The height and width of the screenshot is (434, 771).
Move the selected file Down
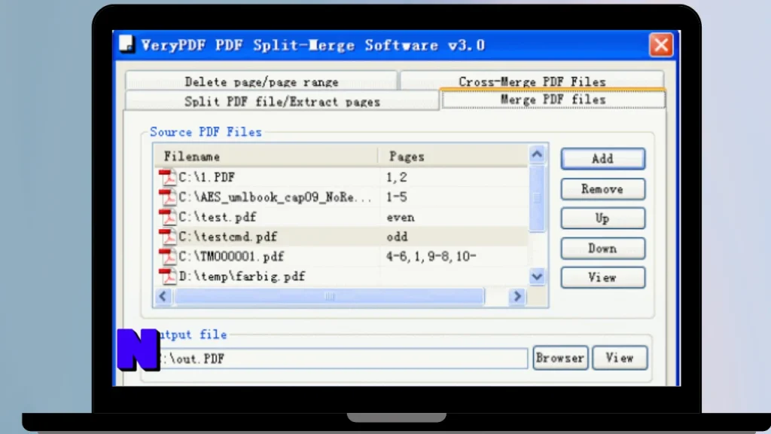(603, 249)
